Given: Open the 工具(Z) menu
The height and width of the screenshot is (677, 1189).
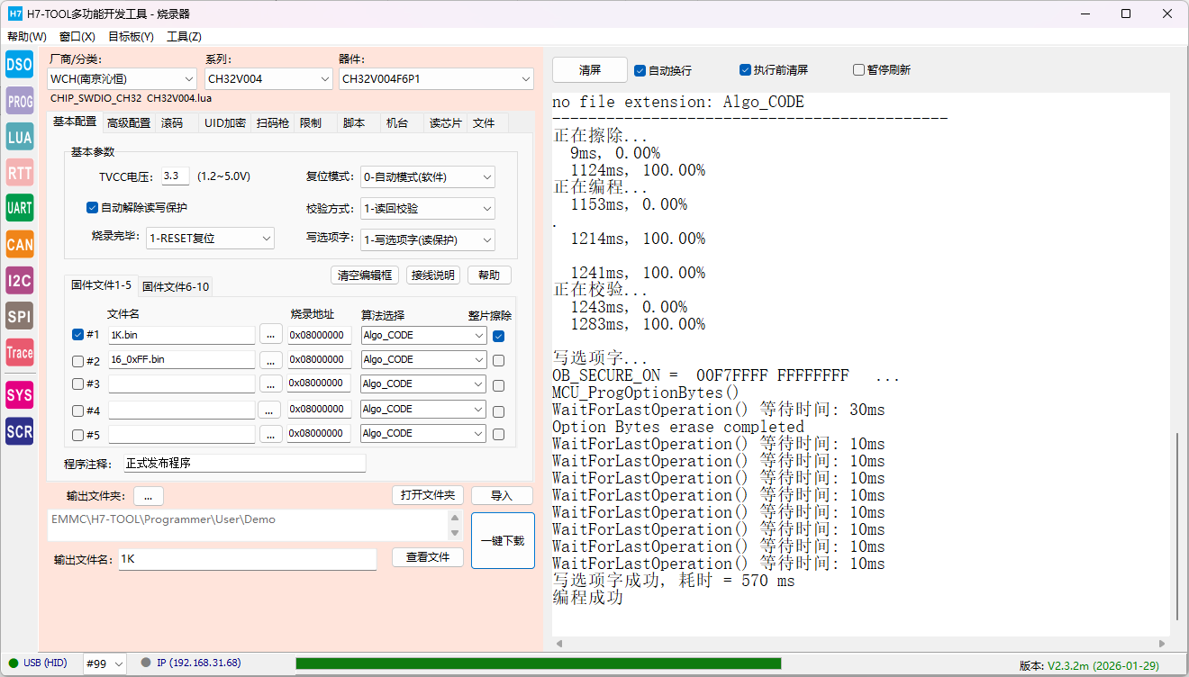Looking at the screenshot, I should pyautogui.click(x=184, y=37).
